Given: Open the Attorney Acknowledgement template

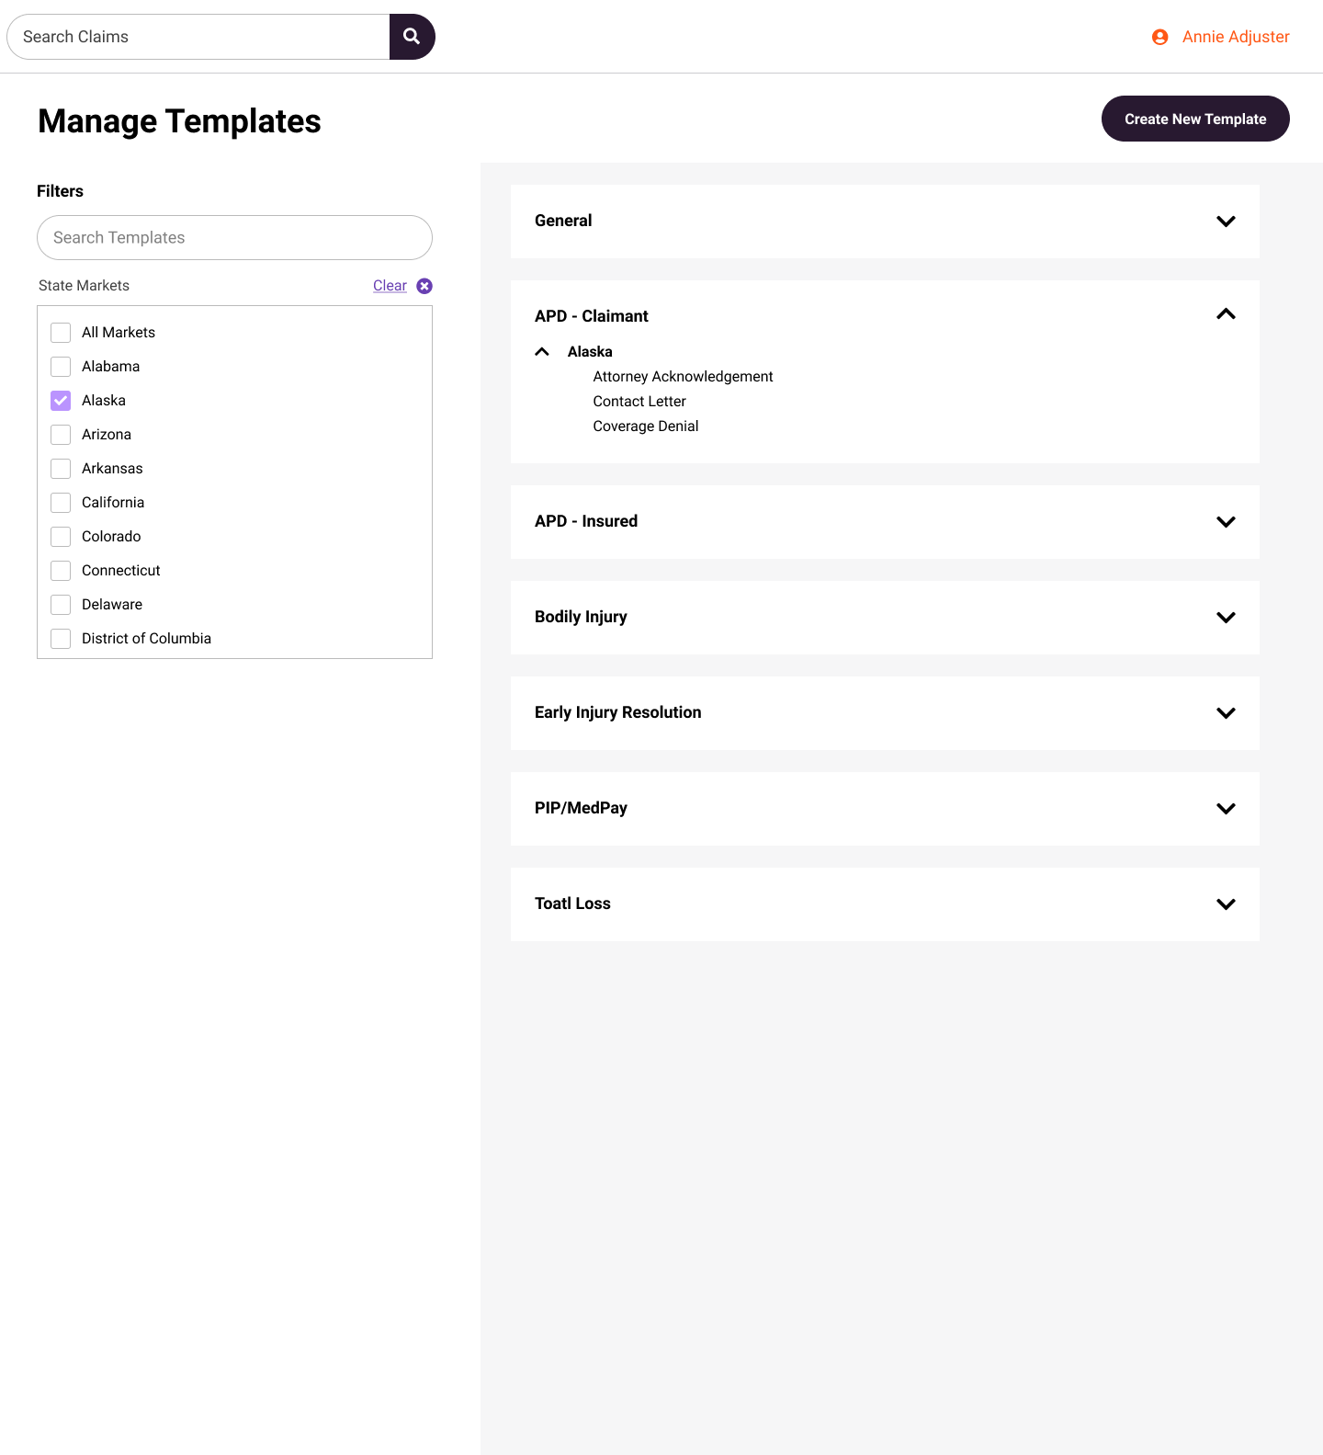Looking at the screenshot, I should pyautogui.click(x=683, y=377).
